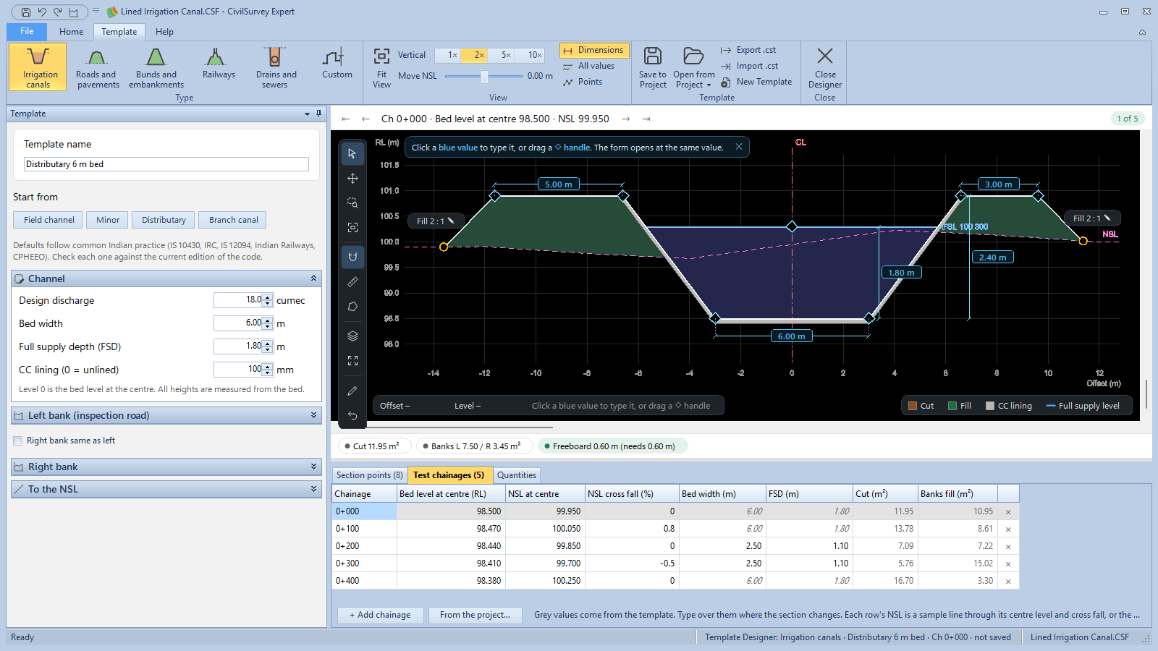1158x651 pixels.
Task: Click the Add chainage button
Action: tap(380, 615)
